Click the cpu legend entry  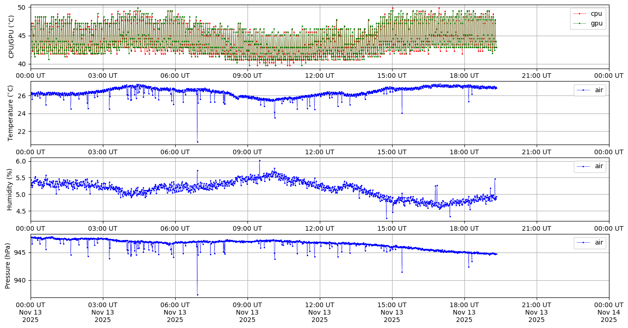click(x=596, y=14)
